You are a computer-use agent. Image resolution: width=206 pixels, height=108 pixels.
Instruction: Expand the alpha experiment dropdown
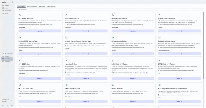pos(5,2)
